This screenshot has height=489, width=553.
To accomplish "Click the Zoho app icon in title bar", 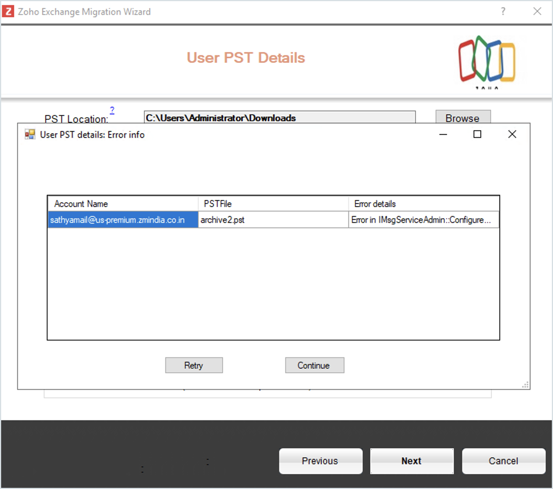I will (8, 11).
